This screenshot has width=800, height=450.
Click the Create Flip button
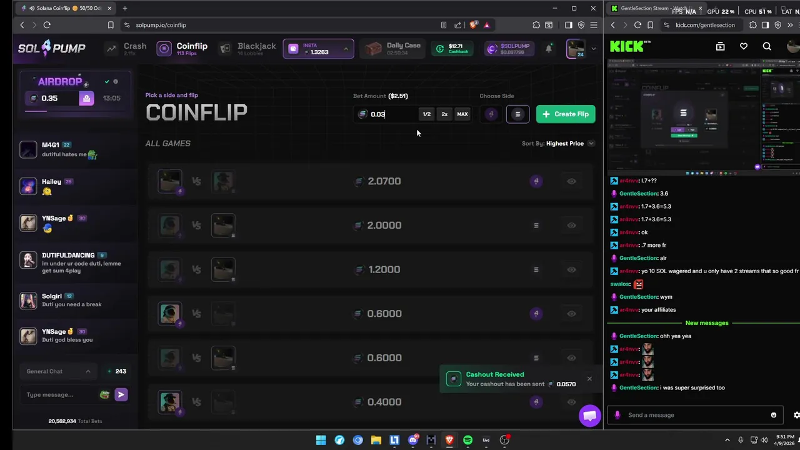(566, 114)
